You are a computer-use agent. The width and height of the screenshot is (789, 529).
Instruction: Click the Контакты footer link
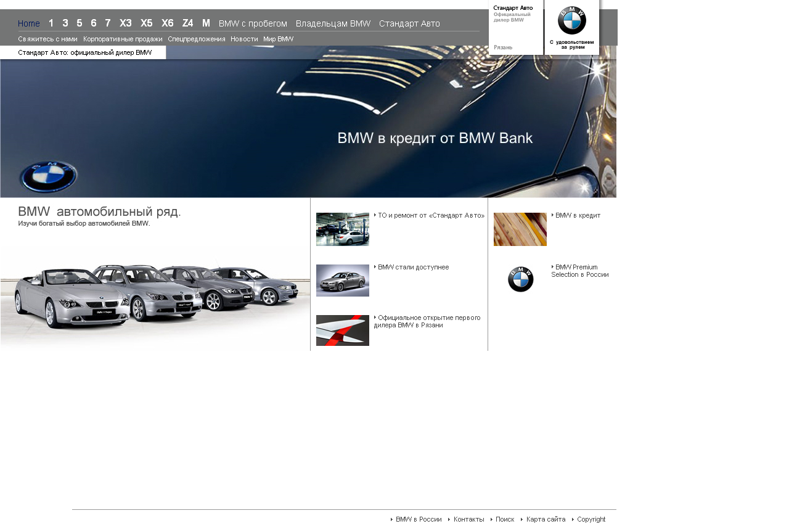468,519
